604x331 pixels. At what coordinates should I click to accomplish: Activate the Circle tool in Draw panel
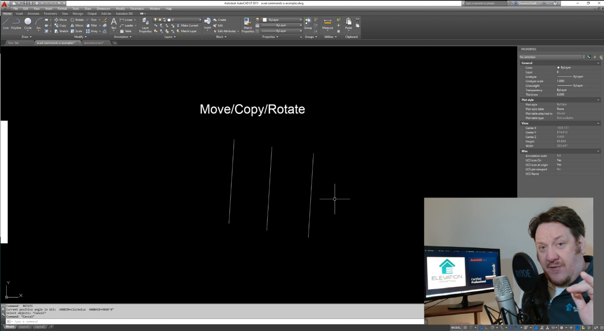(x=28, y=23)
